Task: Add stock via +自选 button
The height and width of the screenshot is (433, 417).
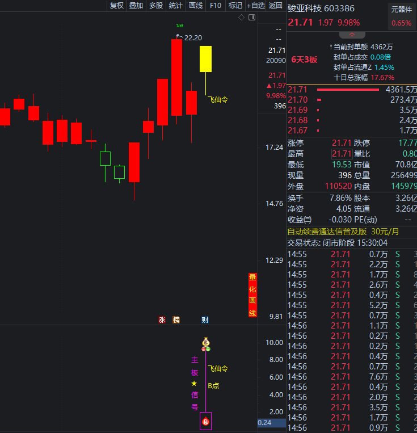Action: (255, 6)
